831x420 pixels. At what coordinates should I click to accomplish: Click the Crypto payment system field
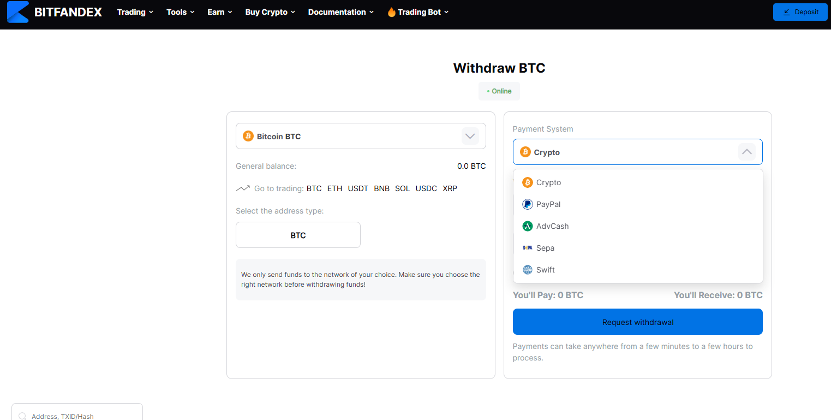tap(638, 152)
